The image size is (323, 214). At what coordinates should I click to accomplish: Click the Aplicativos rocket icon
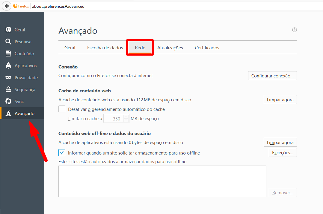8,66
